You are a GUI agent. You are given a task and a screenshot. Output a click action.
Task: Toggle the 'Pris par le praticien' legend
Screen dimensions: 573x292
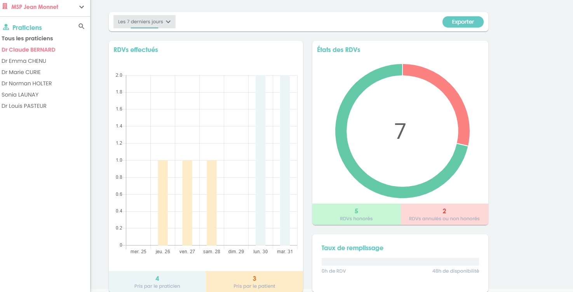157,282
